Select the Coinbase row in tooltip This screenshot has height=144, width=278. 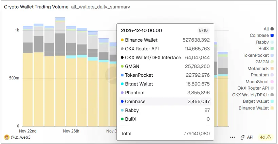click(165, 101)
